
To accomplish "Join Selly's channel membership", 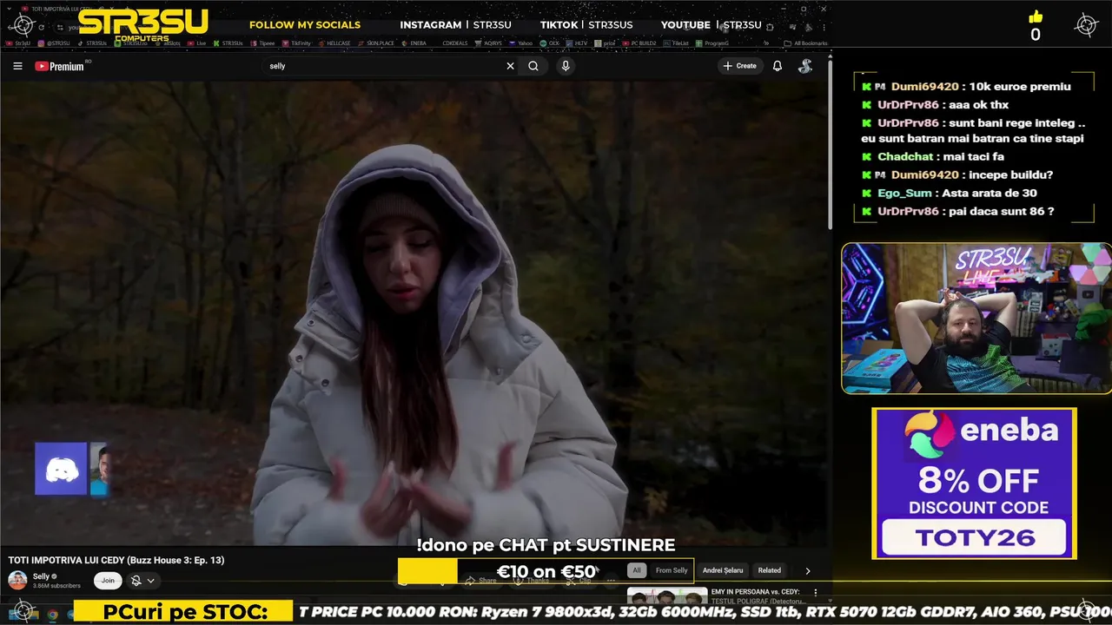I will 108,581.
